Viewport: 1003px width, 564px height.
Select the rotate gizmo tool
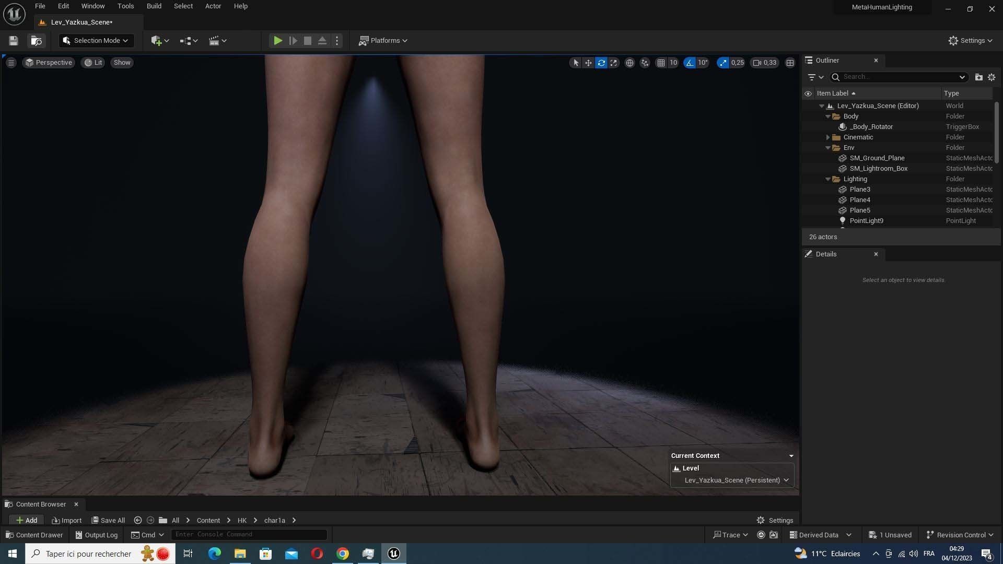point(601,63)
